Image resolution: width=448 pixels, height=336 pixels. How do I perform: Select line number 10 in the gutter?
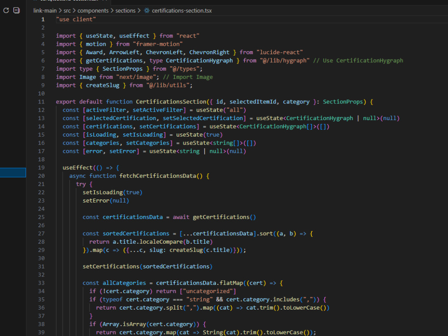[41, 94]
